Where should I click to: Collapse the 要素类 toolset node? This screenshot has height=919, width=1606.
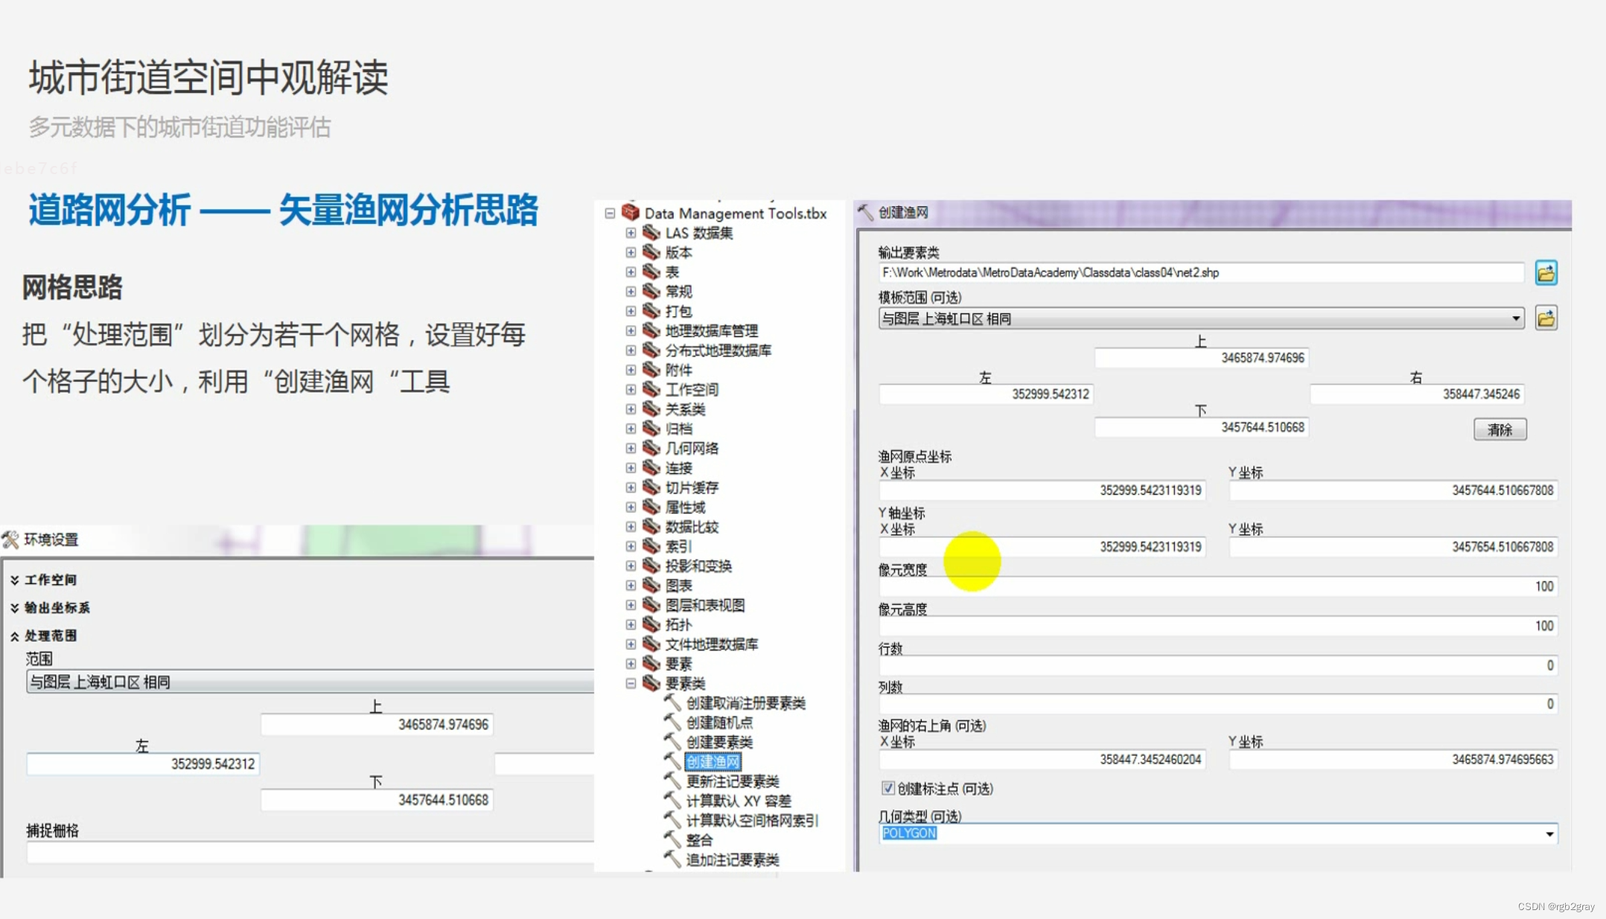click(x=631, y=683)
